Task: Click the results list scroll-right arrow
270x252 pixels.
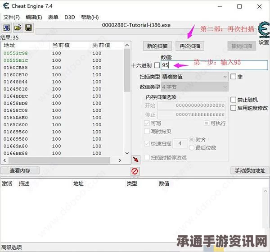Action: pyautogui.click(x=120, y=160)
